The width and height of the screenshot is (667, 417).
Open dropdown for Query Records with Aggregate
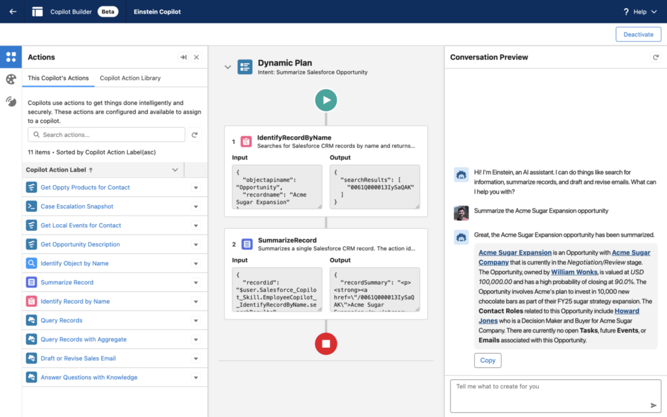pos(195,339)
